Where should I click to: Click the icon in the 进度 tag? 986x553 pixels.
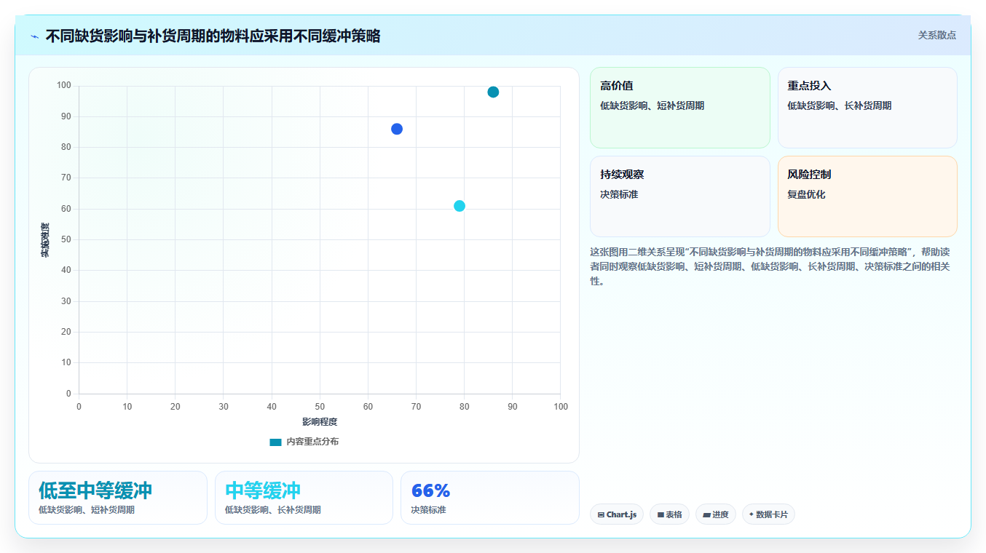706,514
